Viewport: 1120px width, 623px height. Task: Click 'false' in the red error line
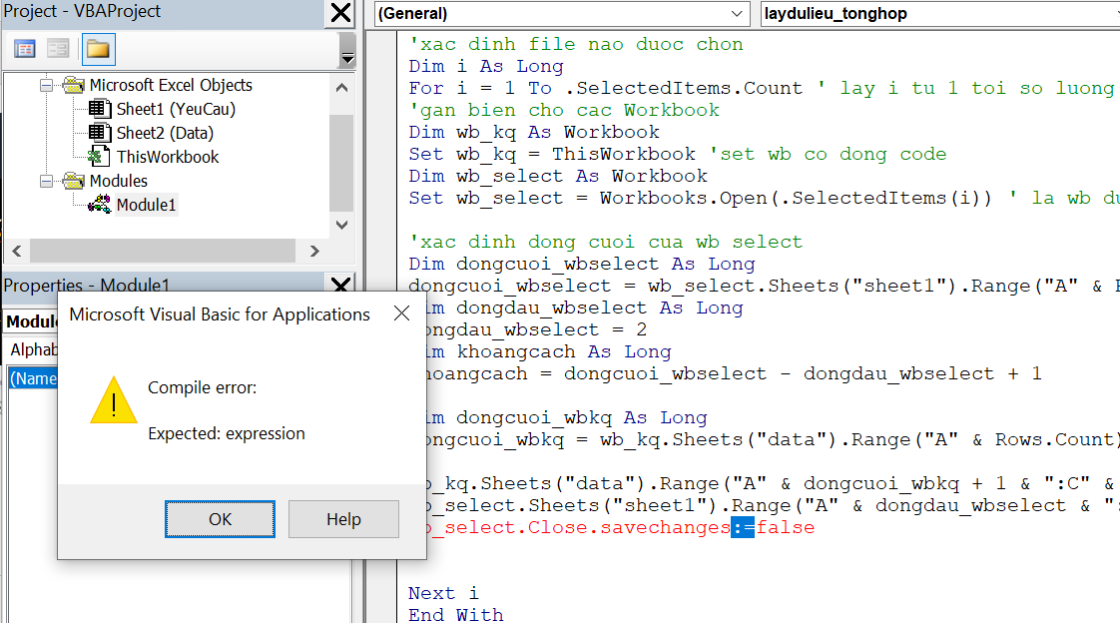785,528
